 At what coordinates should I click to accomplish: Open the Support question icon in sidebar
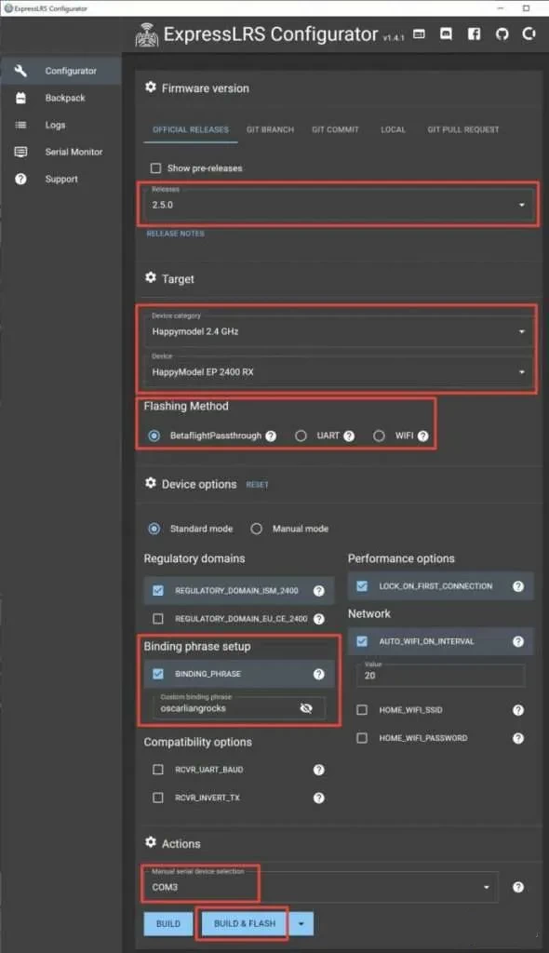click(x=20, y=179)
